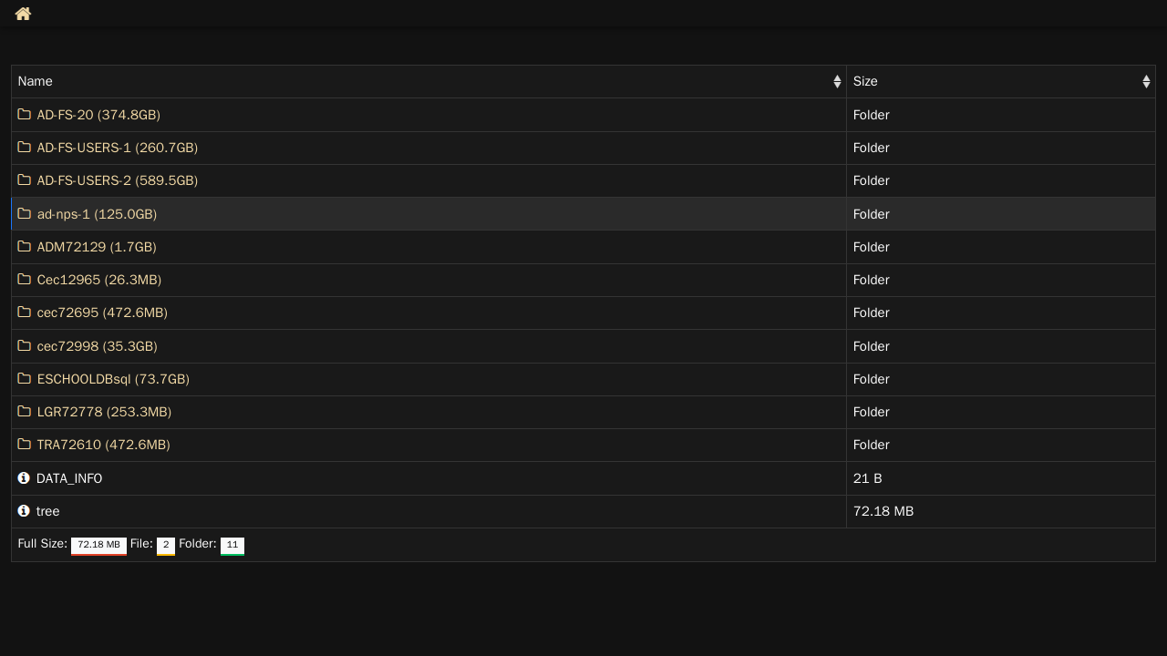Click the Full Size 72.18 MB badge
Screen dimensions: 1167x656
tap(98, 546)
